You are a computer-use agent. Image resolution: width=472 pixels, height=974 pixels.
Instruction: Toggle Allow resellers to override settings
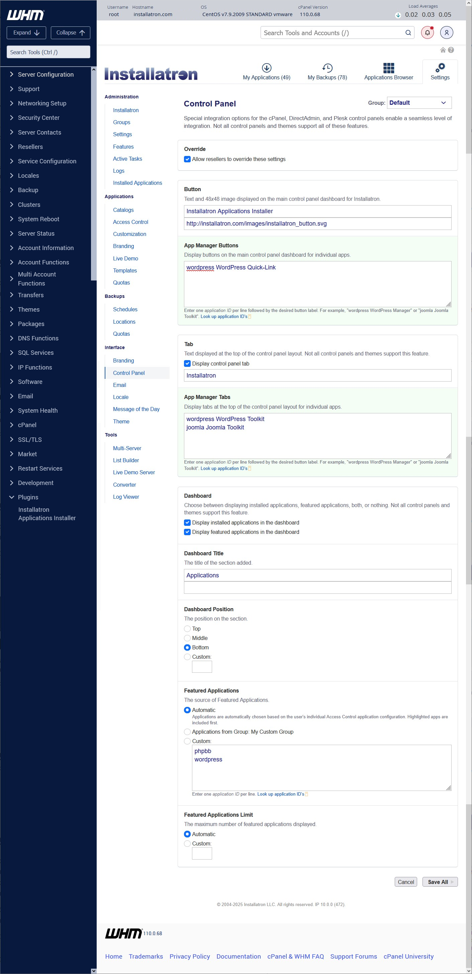coord(187,159)
